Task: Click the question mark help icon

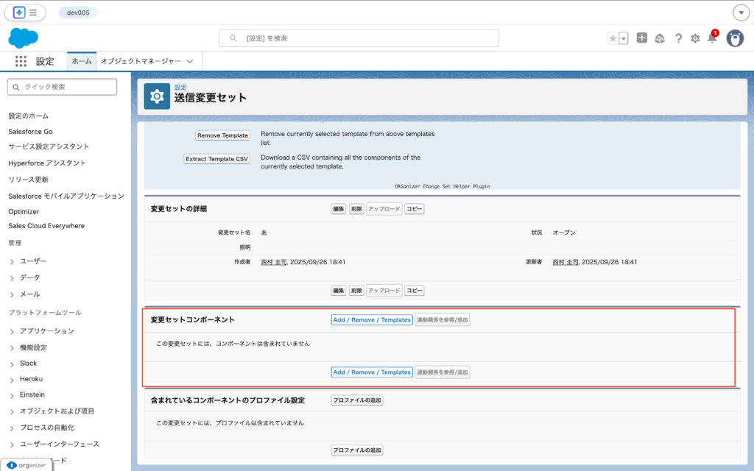Action: point(678,38)
